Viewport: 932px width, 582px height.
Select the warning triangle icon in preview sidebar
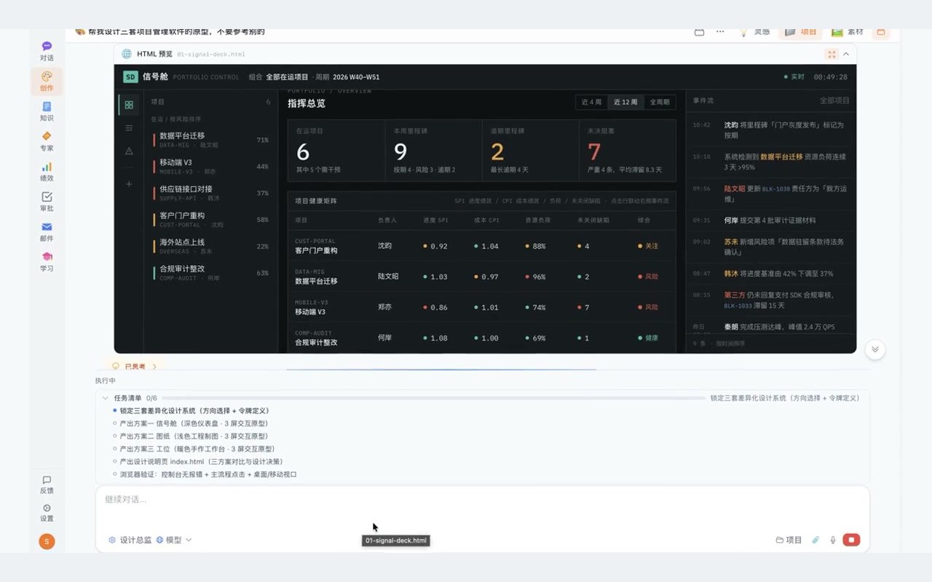pos(129,151)
